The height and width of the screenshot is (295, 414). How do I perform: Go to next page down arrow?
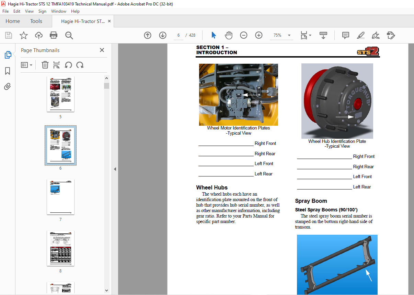point(163,35)
